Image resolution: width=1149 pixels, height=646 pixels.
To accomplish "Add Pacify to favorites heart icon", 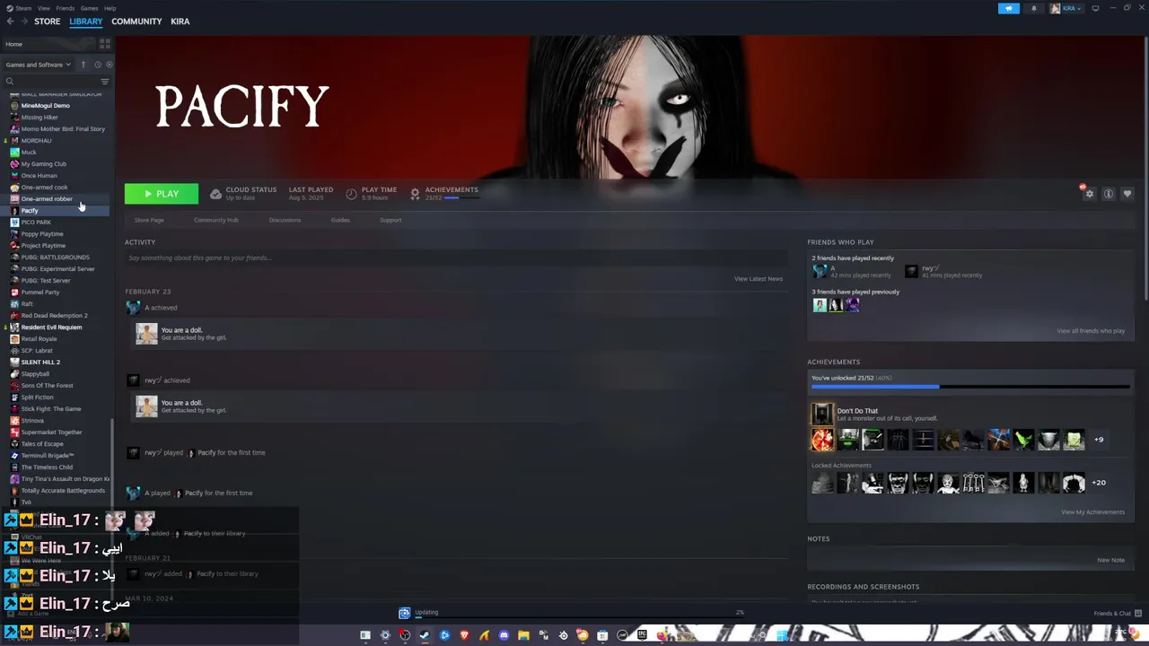I will [x=1127, y=194].
